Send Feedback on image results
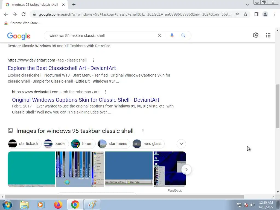This screenshot has width=280, height=210. click(x=175, y=191)
